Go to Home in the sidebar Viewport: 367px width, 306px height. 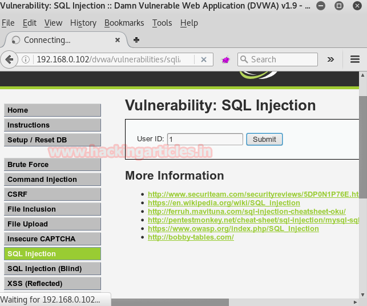pyautogui.click(x=53, y=110)
